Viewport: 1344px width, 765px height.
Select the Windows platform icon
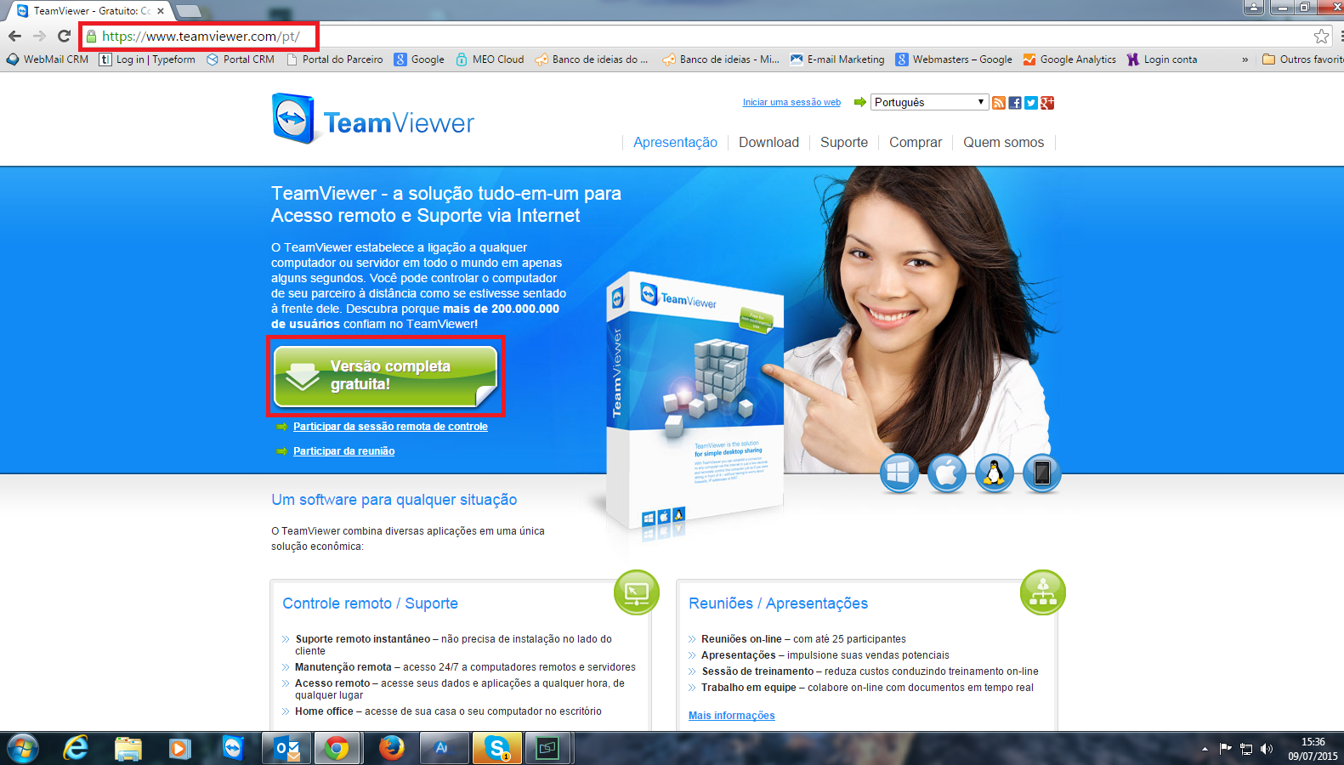point(899,473)
